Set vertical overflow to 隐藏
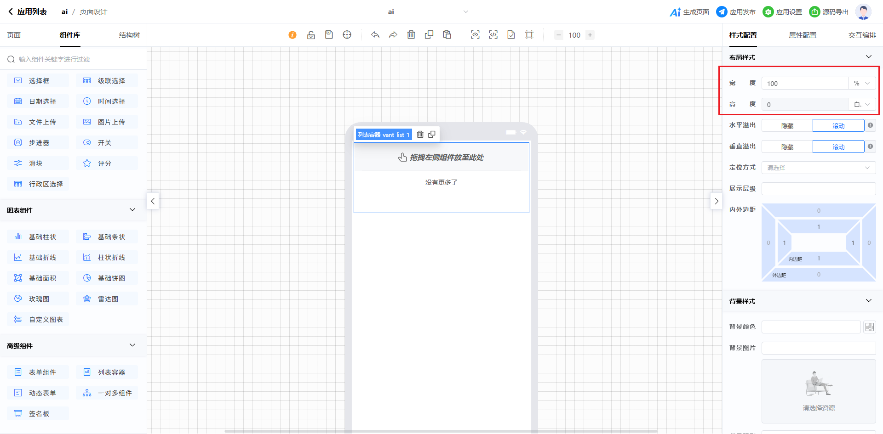The height and width of the screenshot is (434, 883). tap(787, 147)
